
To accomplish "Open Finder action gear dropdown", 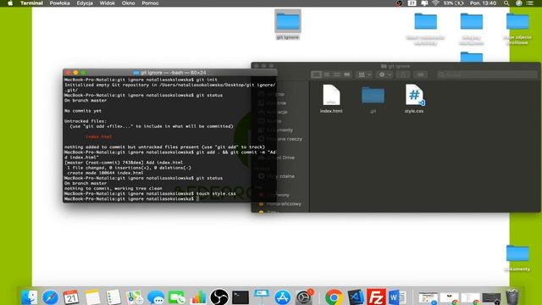I will 384,75.
